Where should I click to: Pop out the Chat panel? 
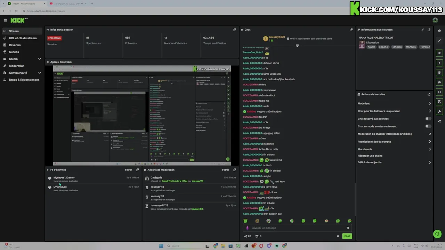click(x=351, y=30)
